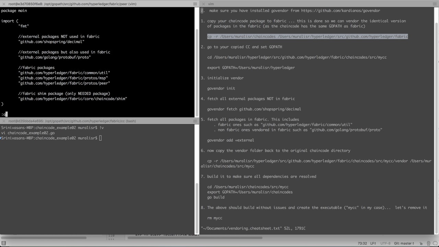
Task: Click the fabric/common/util import line in left pane
Action: point(64,73)
